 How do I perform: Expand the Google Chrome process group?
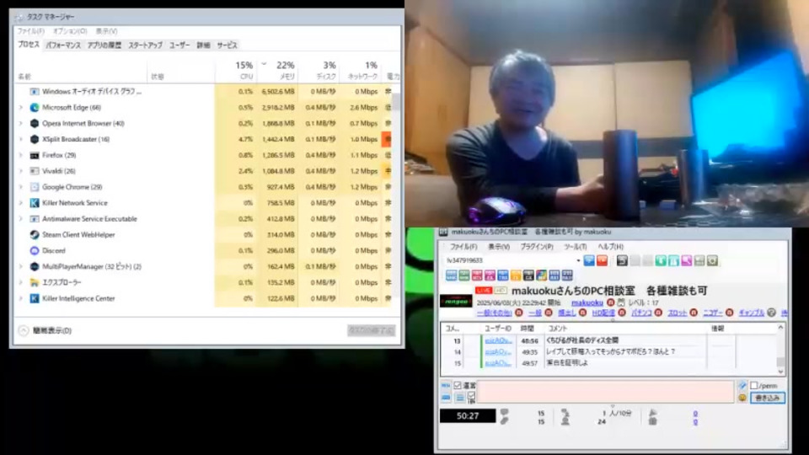[21, 187]
